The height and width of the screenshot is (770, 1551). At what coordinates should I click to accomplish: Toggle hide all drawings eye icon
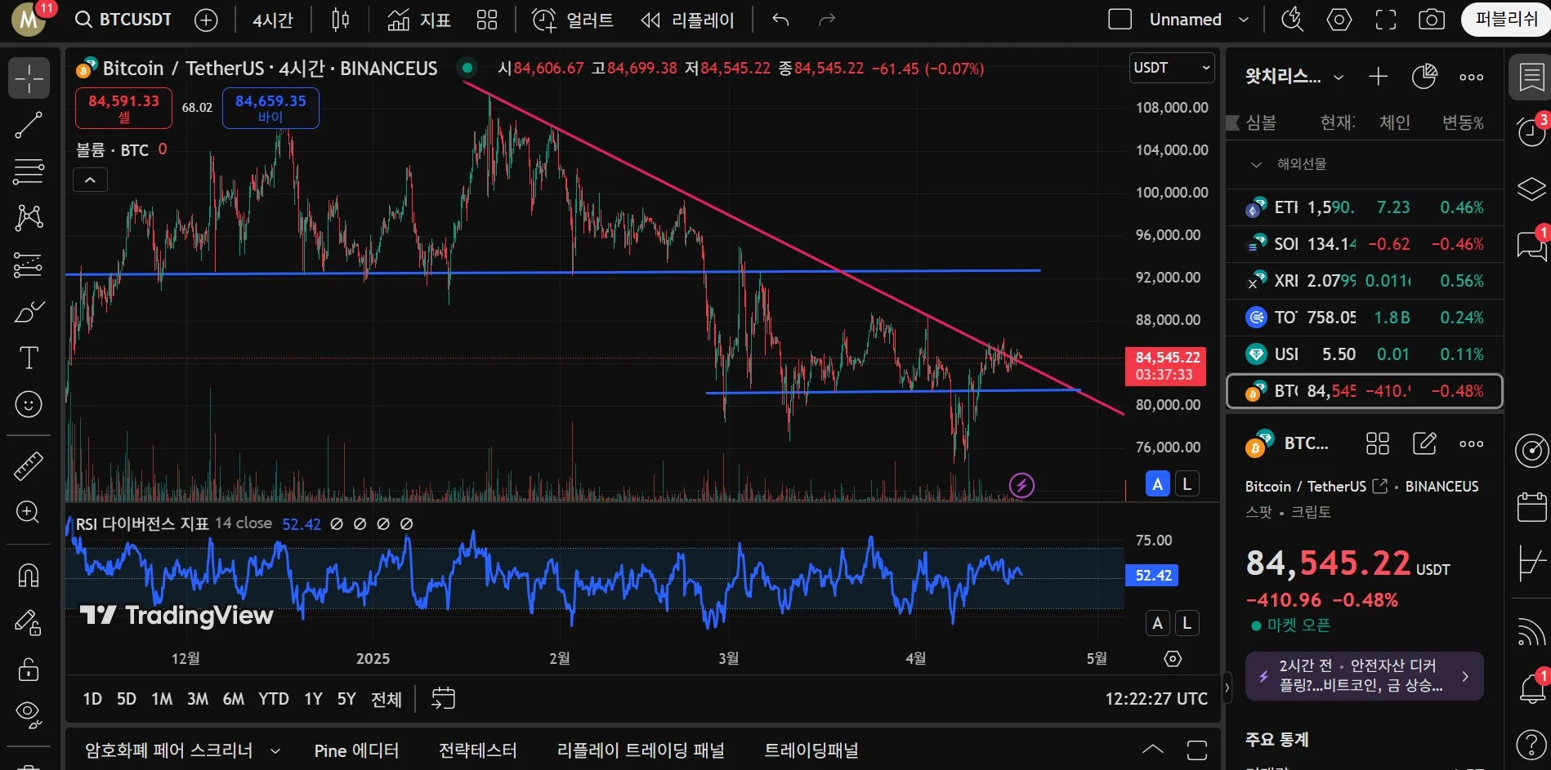29,715
